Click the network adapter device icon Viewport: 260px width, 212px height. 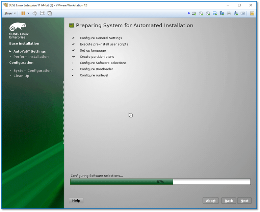222,13
